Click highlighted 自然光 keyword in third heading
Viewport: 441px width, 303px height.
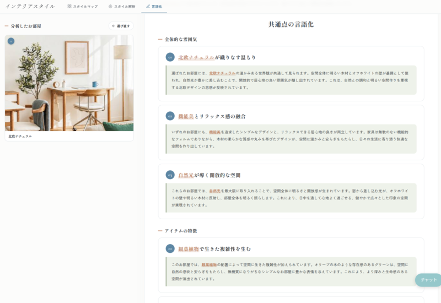pyautogui.click(x=186, y=175)
